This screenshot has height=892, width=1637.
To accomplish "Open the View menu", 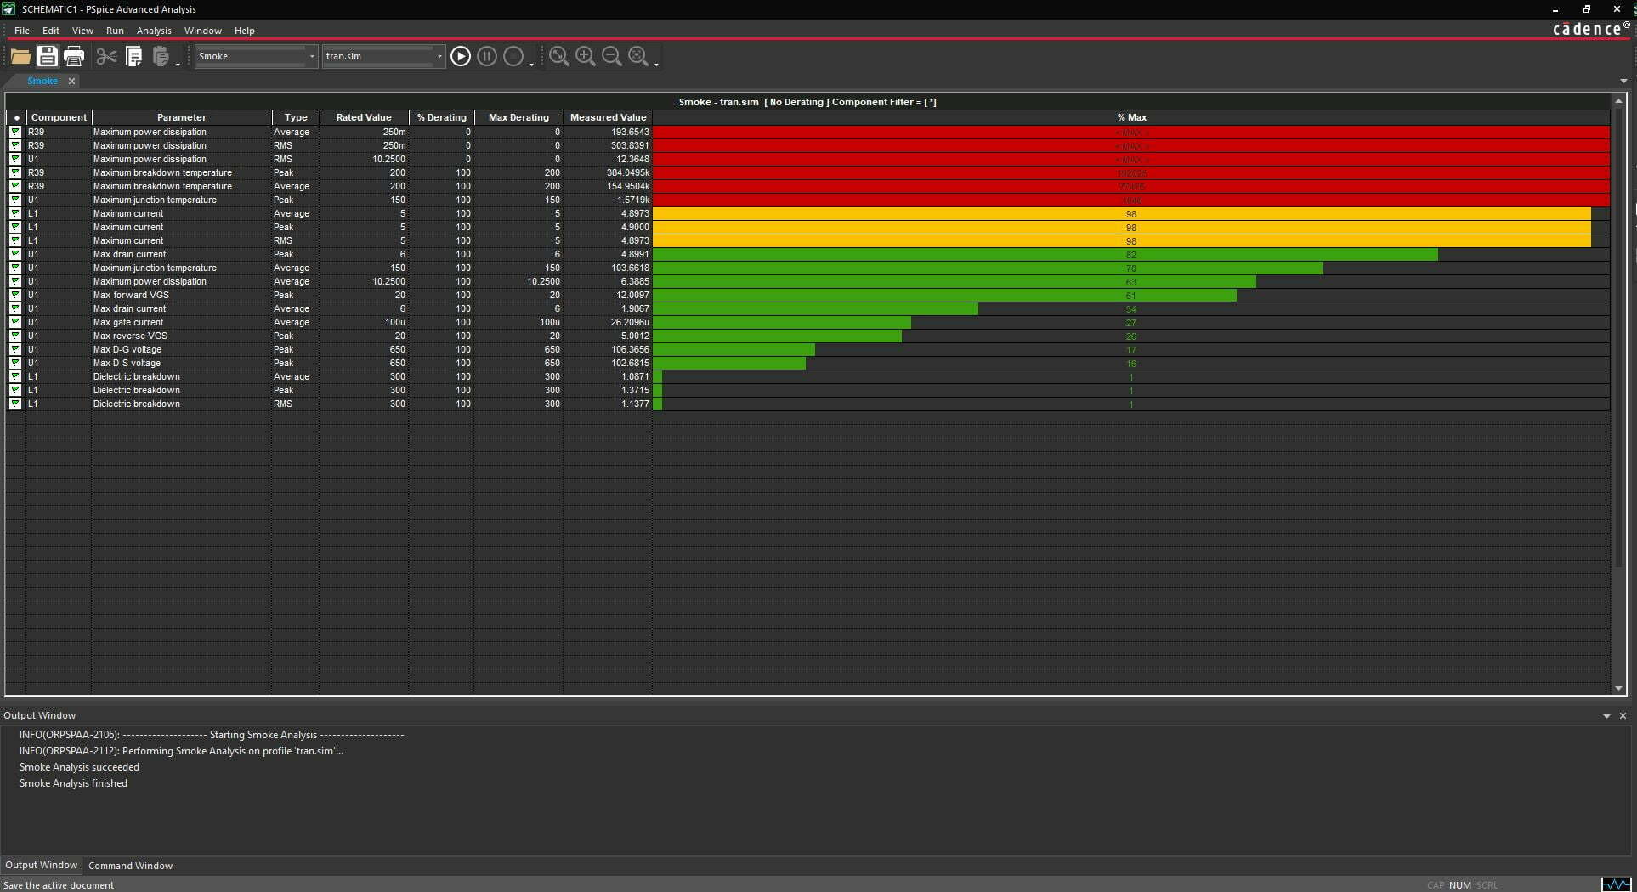I will coord(82,31).
